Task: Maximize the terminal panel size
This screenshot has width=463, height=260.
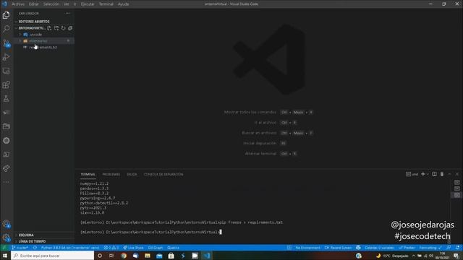Action: tap(449, 174)
